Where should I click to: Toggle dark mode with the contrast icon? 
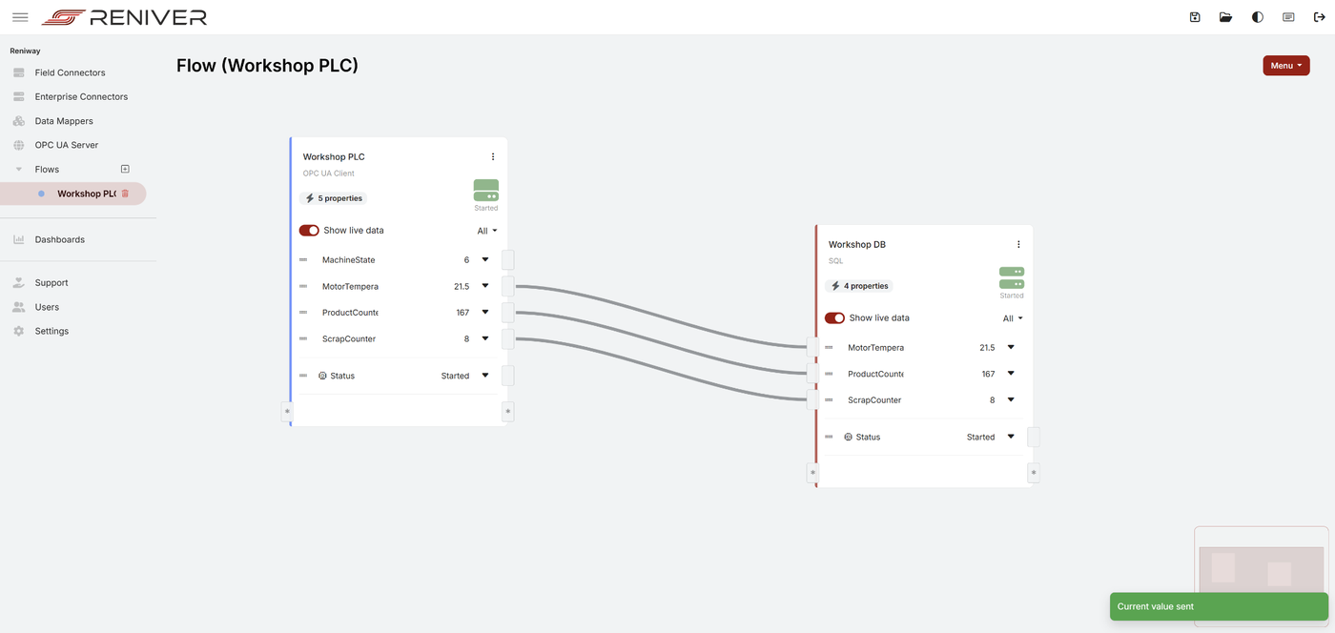1257,16
